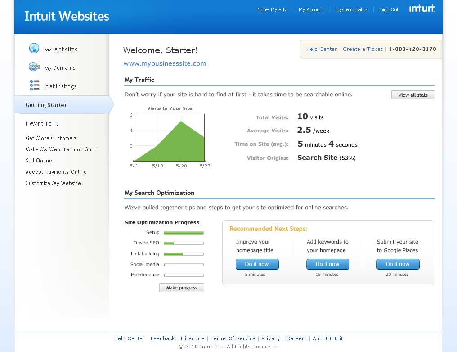Open My Websites in sidebar
This screenshot has width=457, height=352.
pyautogui.click(x=61, y=49)
